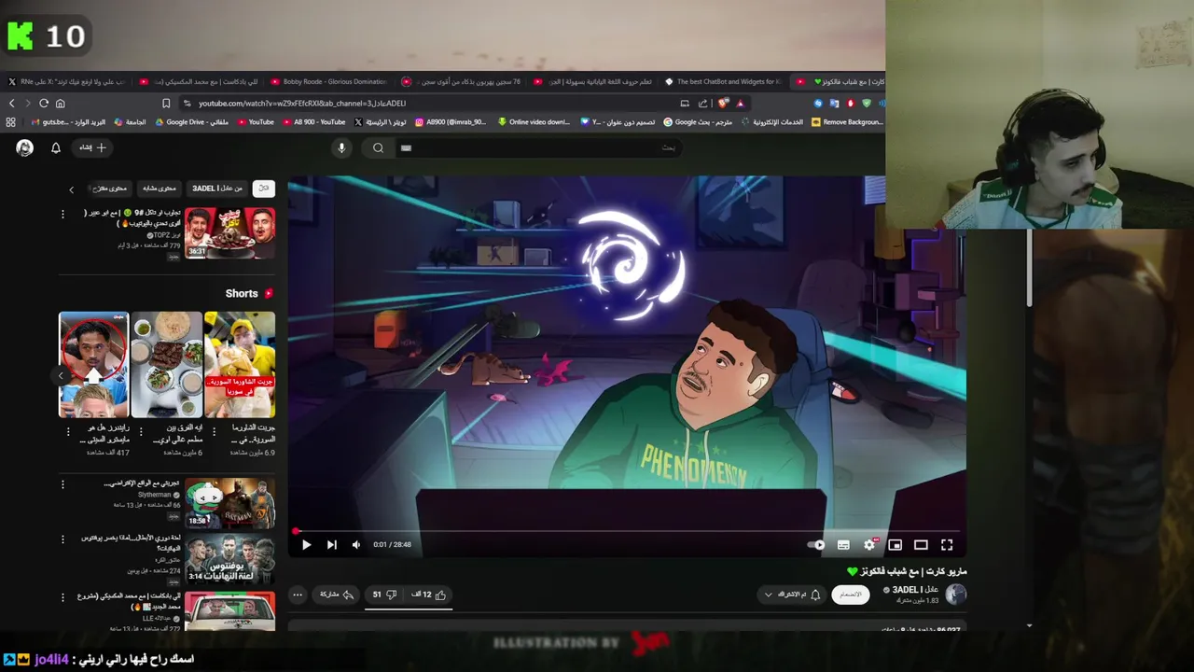Image resolution: width=1194 pixels, height=672 pixels.
Task: Open the Remove Backgroun... bookmark
Action: tap(847, 122)
